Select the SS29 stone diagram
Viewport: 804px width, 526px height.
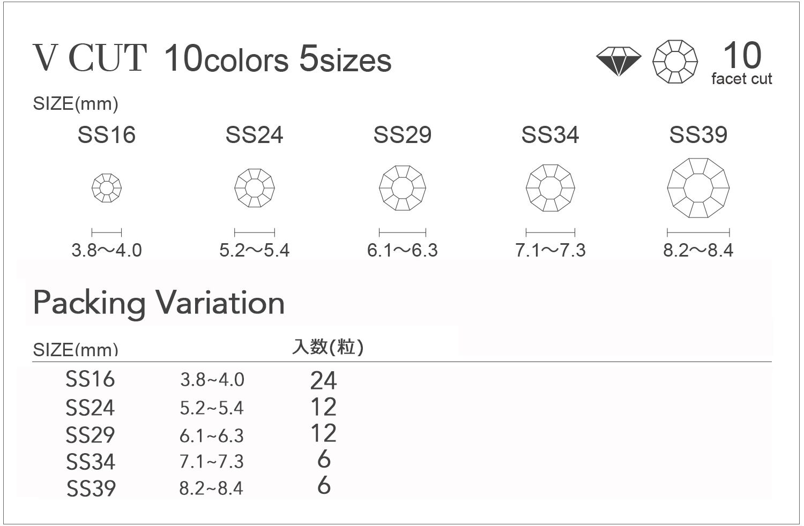click(403, 188)
